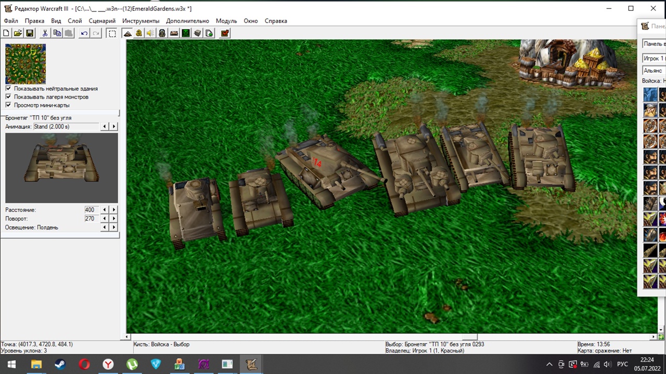The width and height of the screenshot is (666, 374).
Task: Open Yandex Browser from the taskbar
Action: [x=108, y=364]
